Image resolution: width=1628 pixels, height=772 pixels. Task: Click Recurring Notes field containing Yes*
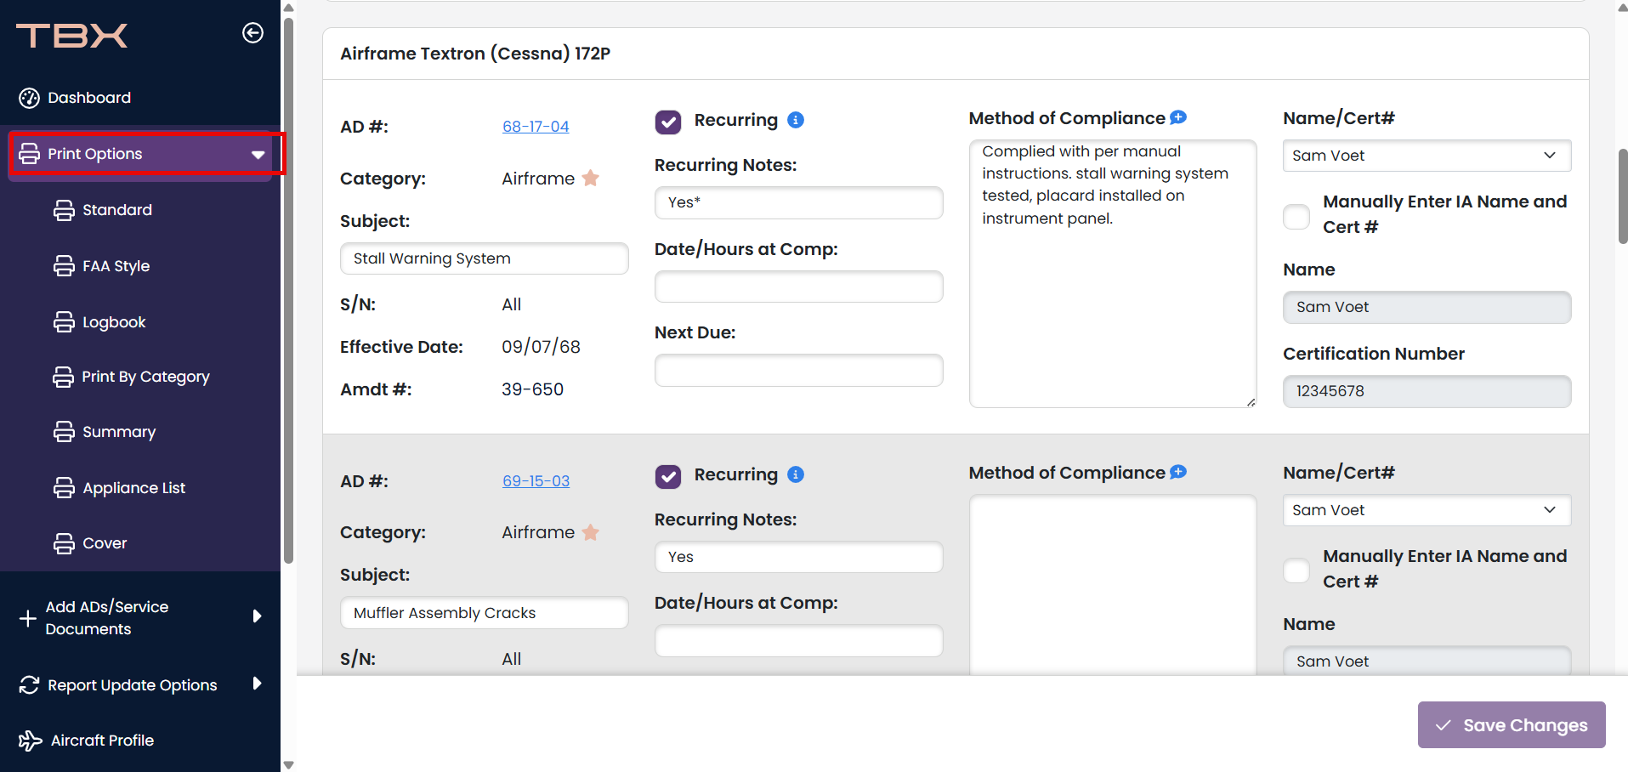(798, 202)
